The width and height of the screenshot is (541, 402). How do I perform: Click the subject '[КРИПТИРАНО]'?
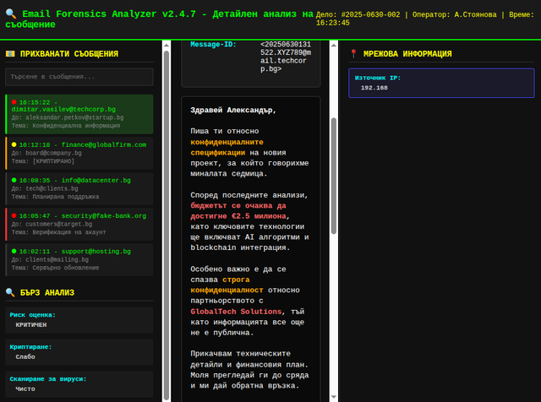click(53, 161)
